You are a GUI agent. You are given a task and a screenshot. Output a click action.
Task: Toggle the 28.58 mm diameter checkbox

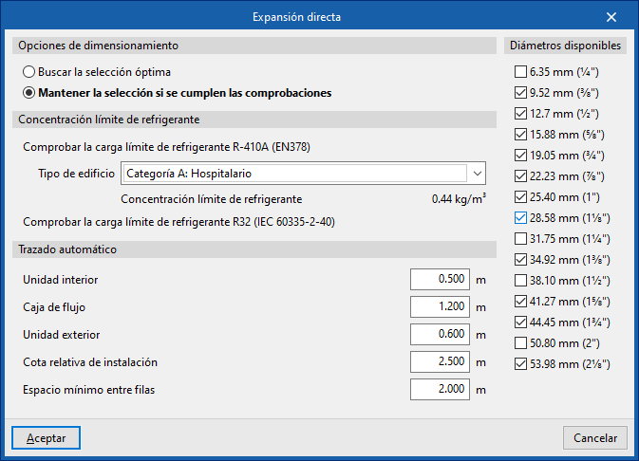pos(520,217)
